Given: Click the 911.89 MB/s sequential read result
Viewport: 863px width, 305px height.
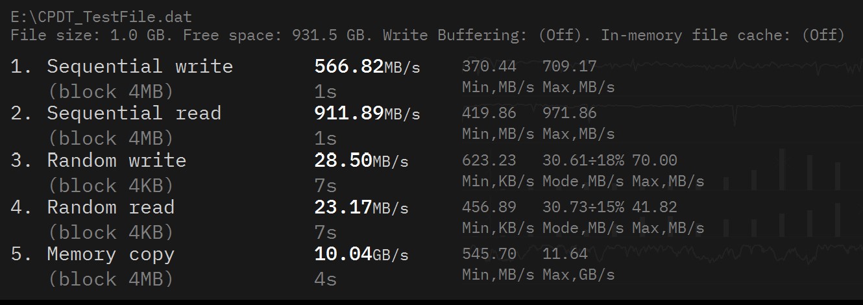Looking at the screenshot, I should tap(367, 114).
